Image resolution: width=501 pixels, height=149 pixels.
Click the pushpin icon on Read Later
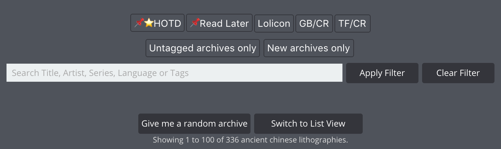pyautogui.click(x=195, y=23)
